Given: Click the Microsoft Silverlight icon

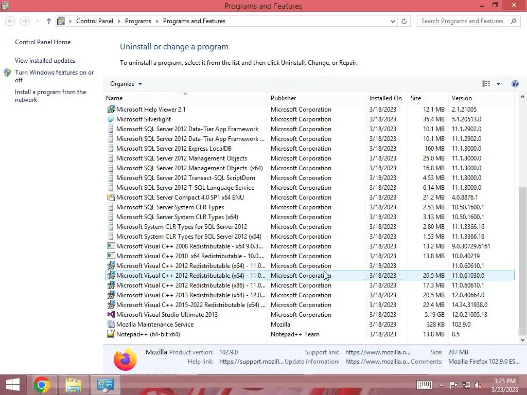Looking at the screenshot, I should pos(111,119).
